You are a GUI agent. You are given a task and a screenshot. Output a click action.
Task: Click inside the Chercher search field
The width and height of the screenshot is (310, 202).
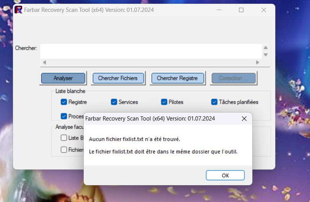[x=151, y=51]
